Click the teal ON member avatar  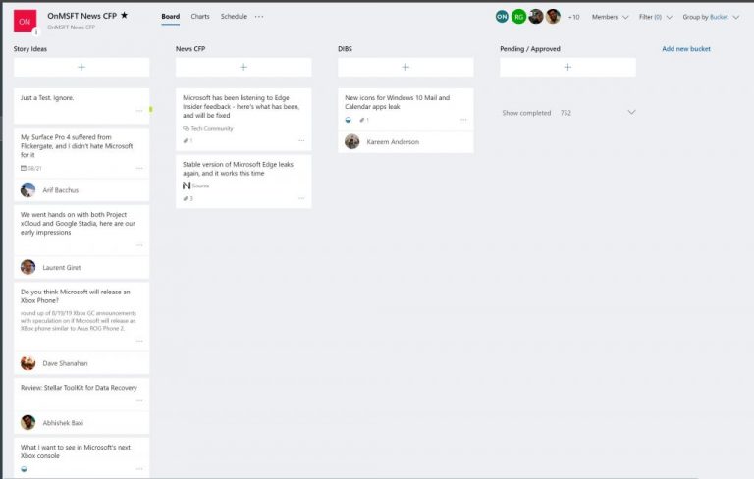click(502, 17)
